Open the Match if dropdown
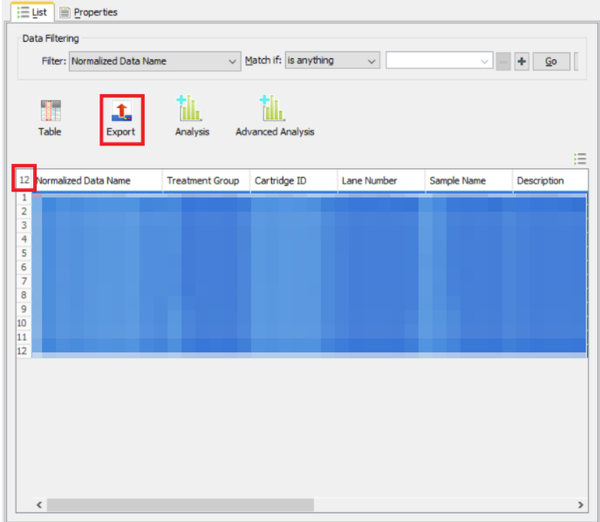This screenshot has width=600, height=522. pos(332,61)
